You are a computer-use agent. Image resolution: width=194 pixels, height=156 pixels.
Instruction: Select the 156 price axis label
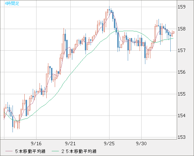point(181,72)
